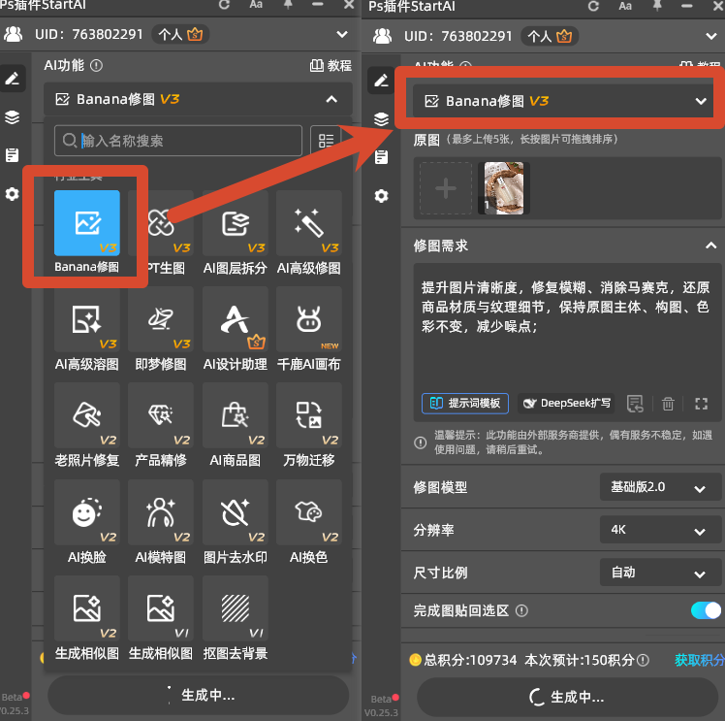Open 尺寸比例 自动 dropdown
725x721 pixels.
(660, 573)
